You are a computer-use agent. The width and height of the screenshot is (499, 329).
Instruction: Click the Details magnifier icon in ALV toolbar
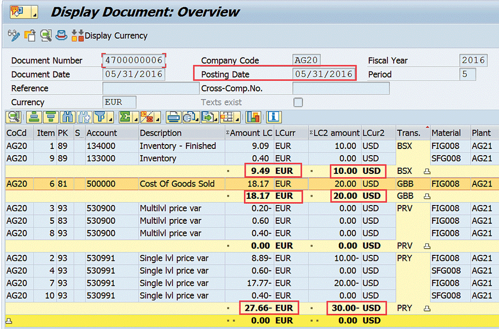[13, 117]
